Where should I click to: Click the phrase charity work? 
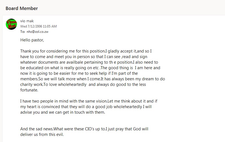click(32, 84)
